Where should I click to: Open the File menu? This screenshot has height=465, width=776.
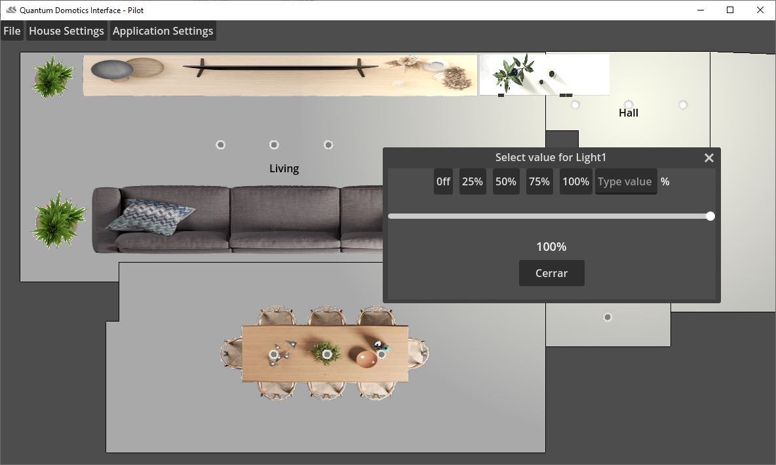11,30
